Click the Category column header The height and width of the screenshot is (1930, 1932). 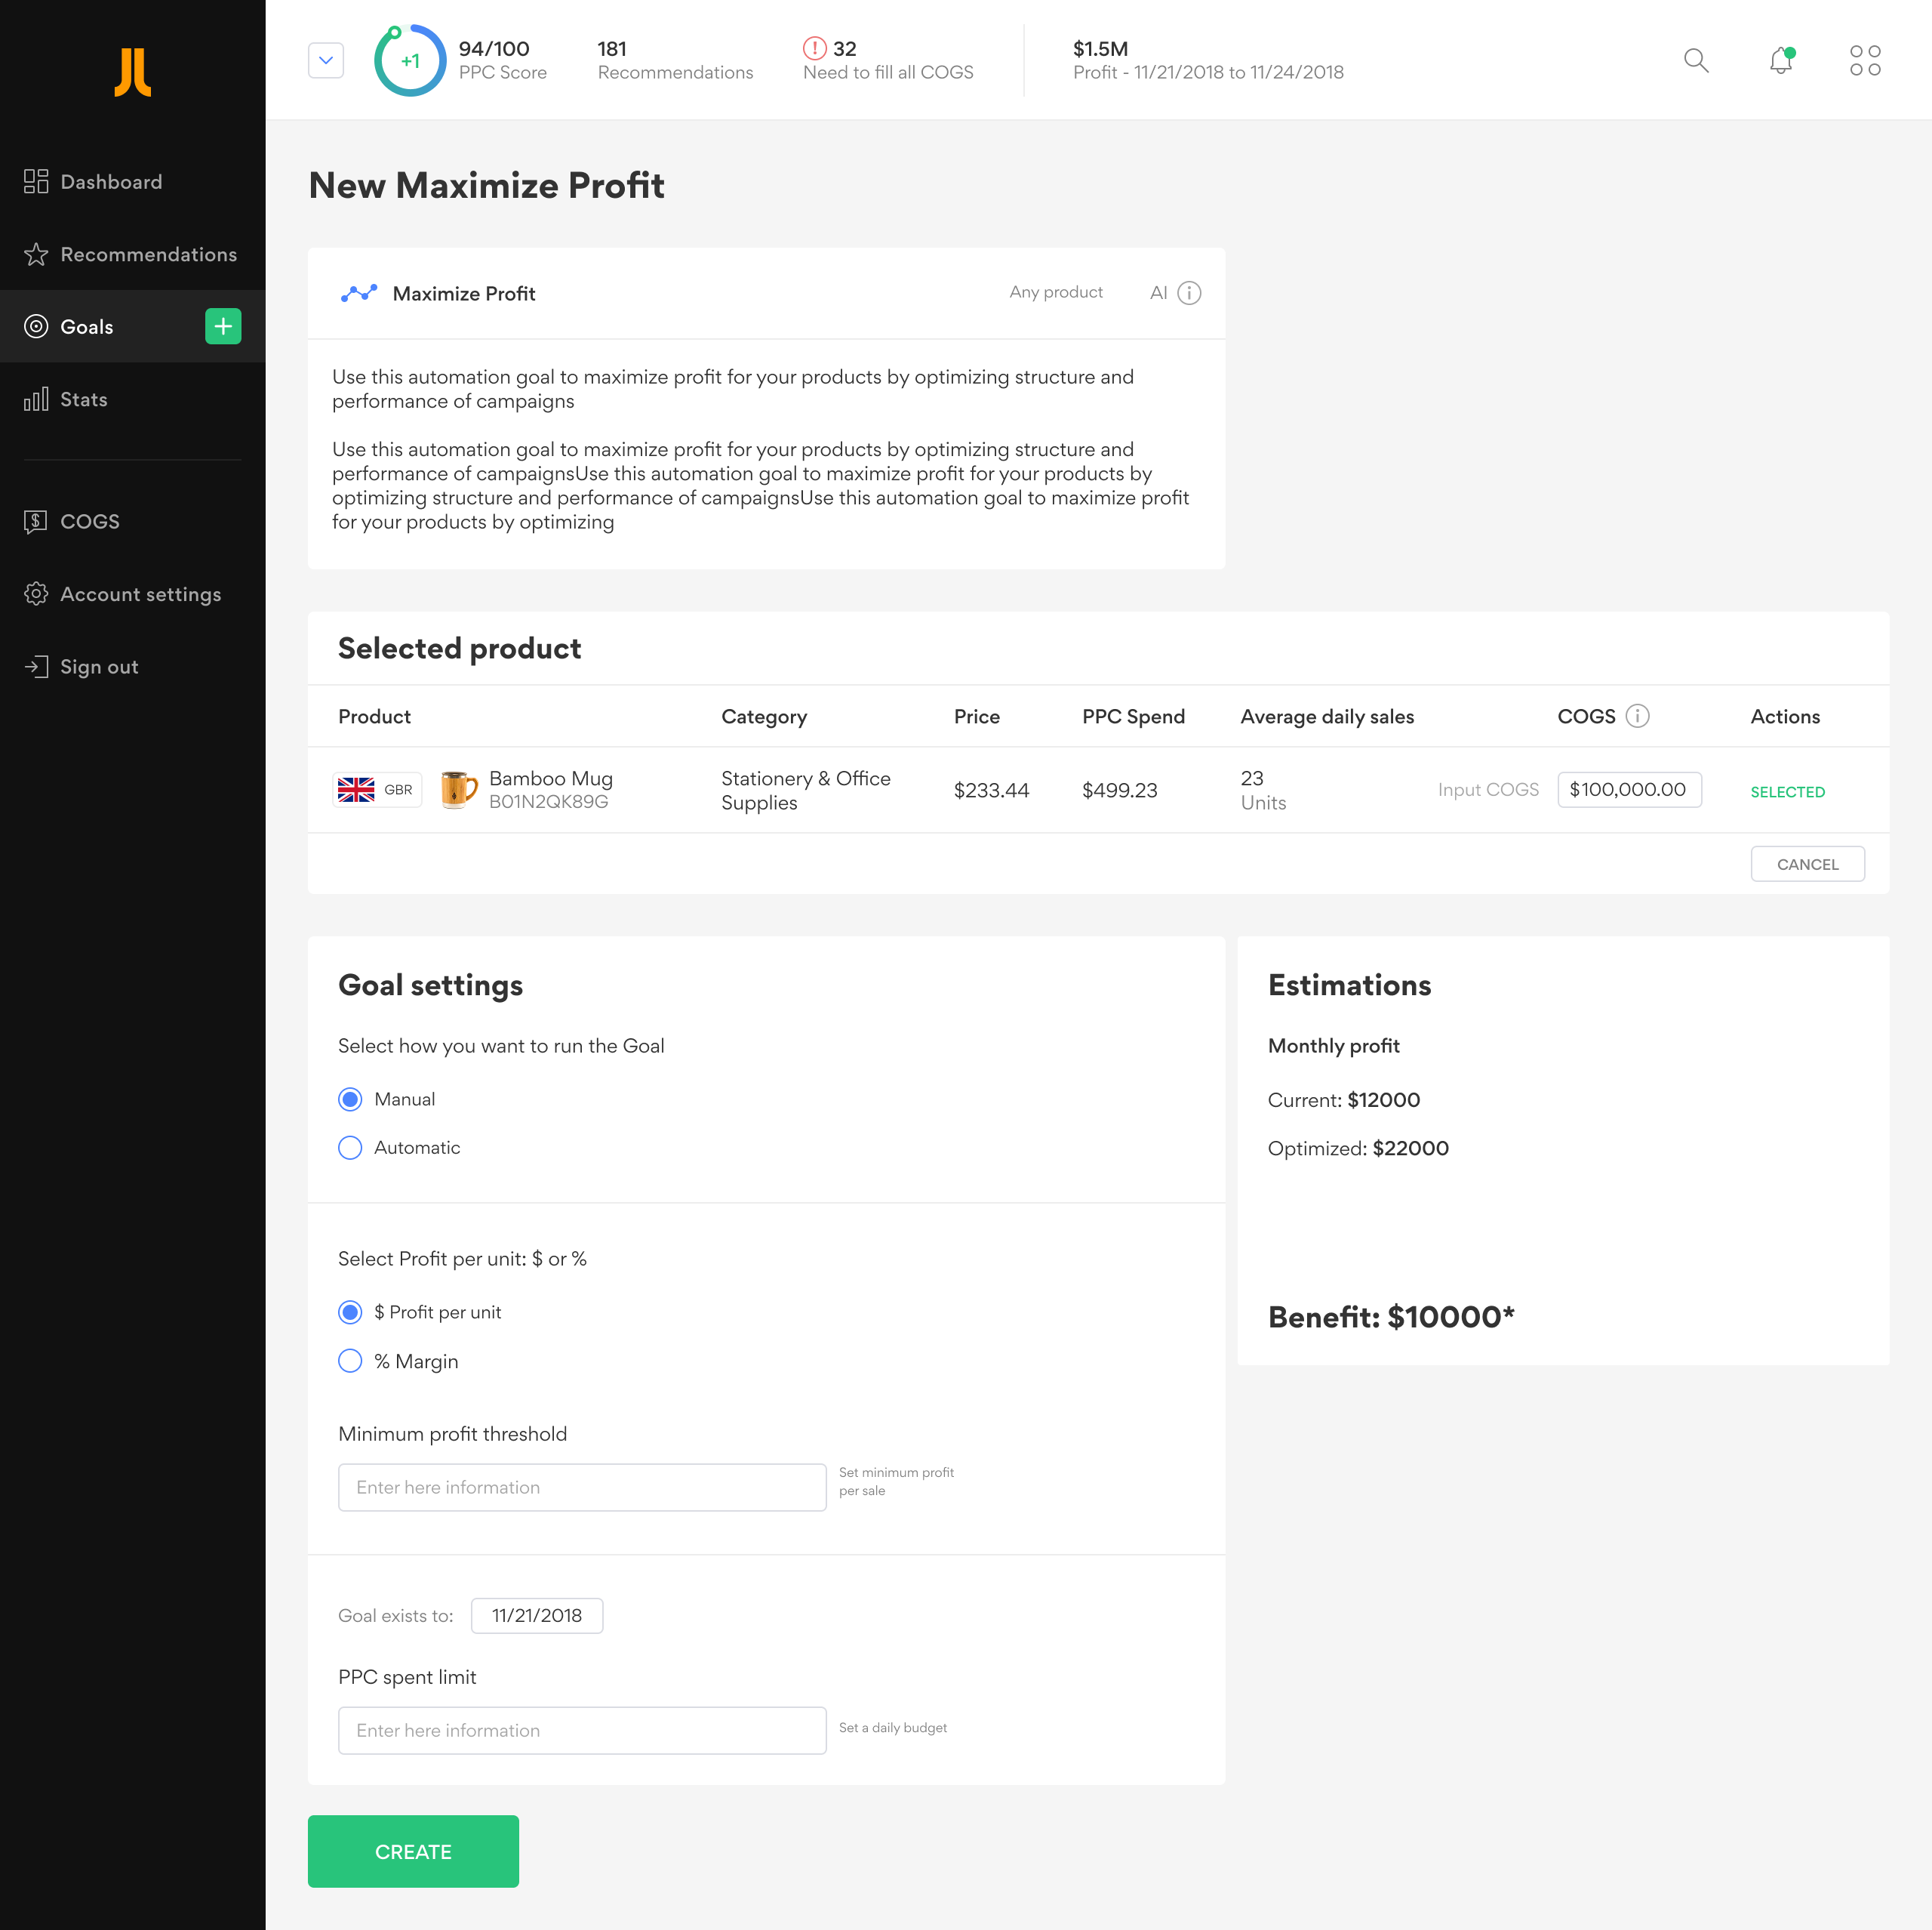coord(764,717)
